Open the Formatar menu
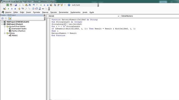 tap(37, 12)
